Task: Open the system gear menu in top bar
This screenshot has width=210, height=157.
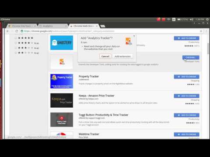Action: click(207, 19)
